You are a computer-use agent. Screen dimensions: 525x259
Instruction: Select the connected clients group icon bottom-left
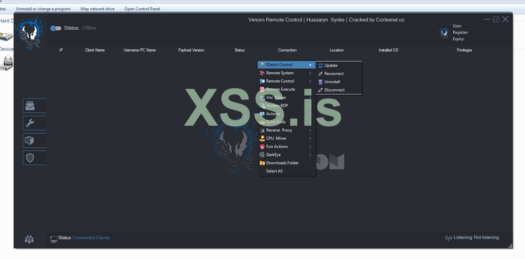click(29, 239)
